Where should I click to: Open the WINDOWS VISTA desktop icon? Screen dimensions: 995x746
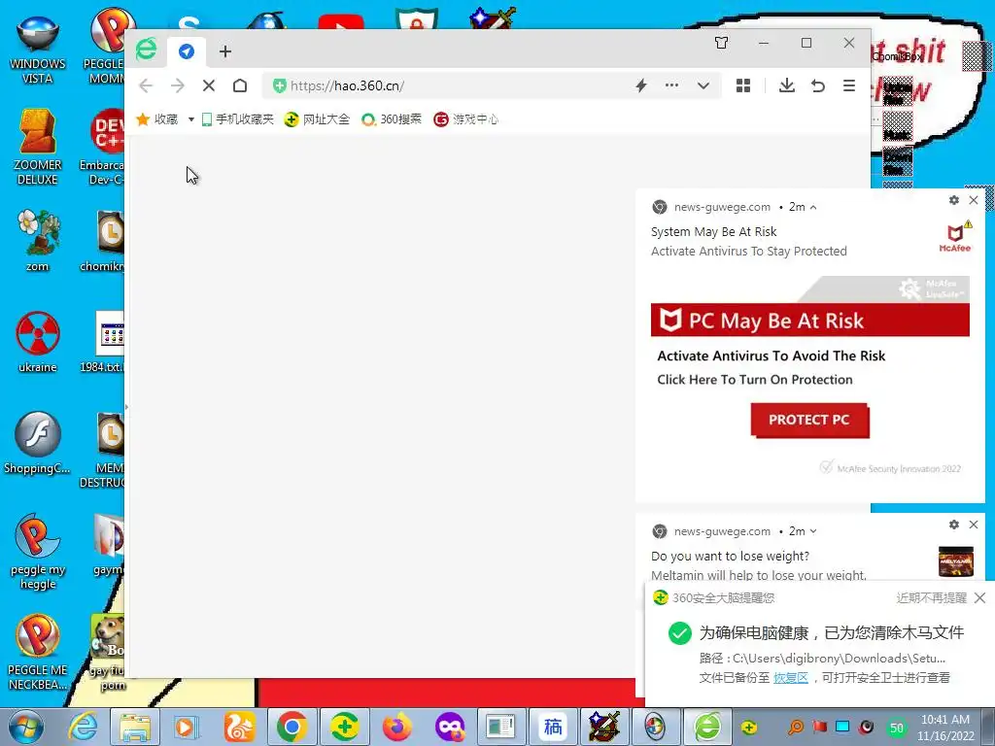38,51
